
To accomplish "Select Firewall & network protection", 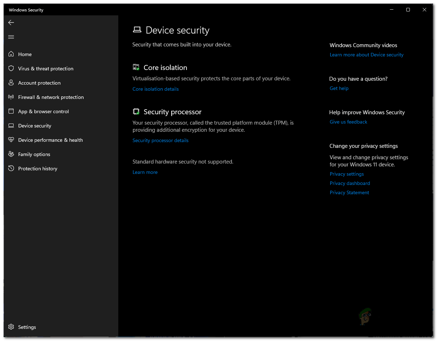I will (51, 97).
